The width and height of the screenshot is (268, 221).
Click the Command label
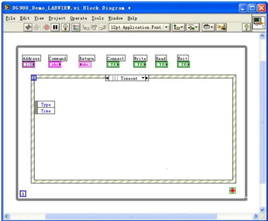pos(58,59)
